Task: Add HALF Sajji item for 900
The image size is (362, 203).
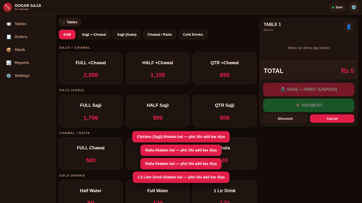Action: coord(158,111)
